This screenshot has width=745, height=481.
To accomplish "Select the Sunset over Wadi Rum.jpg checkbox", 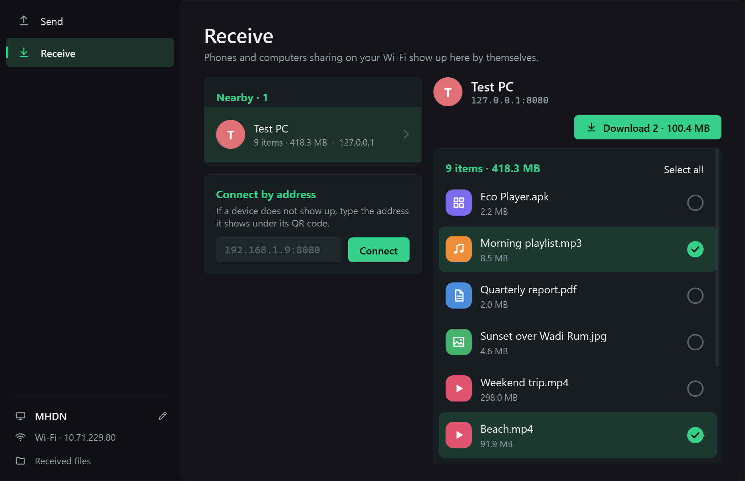I will [x=695, y=342].
